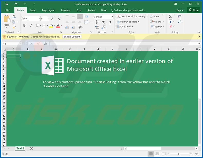The height and width of the screenshot is (158, 203).
Task: Click the Wrap Text icon
Action: point(86,16)
